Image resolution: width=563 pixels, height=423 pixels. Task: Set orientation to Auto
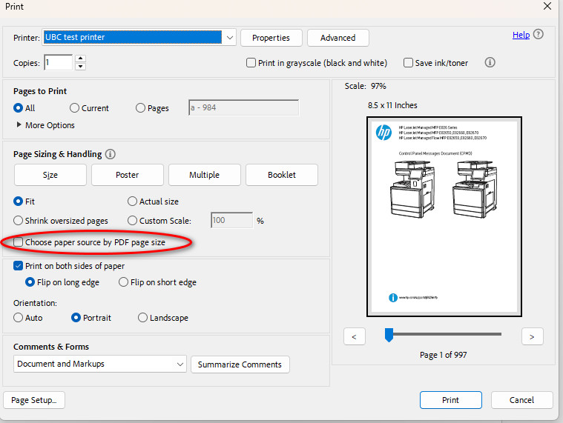tap(18, 318)
